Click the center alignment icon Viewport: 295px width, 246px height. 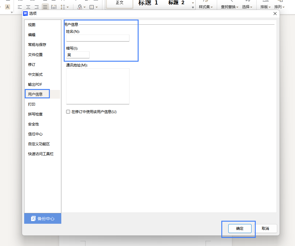[x=28, y=7]
